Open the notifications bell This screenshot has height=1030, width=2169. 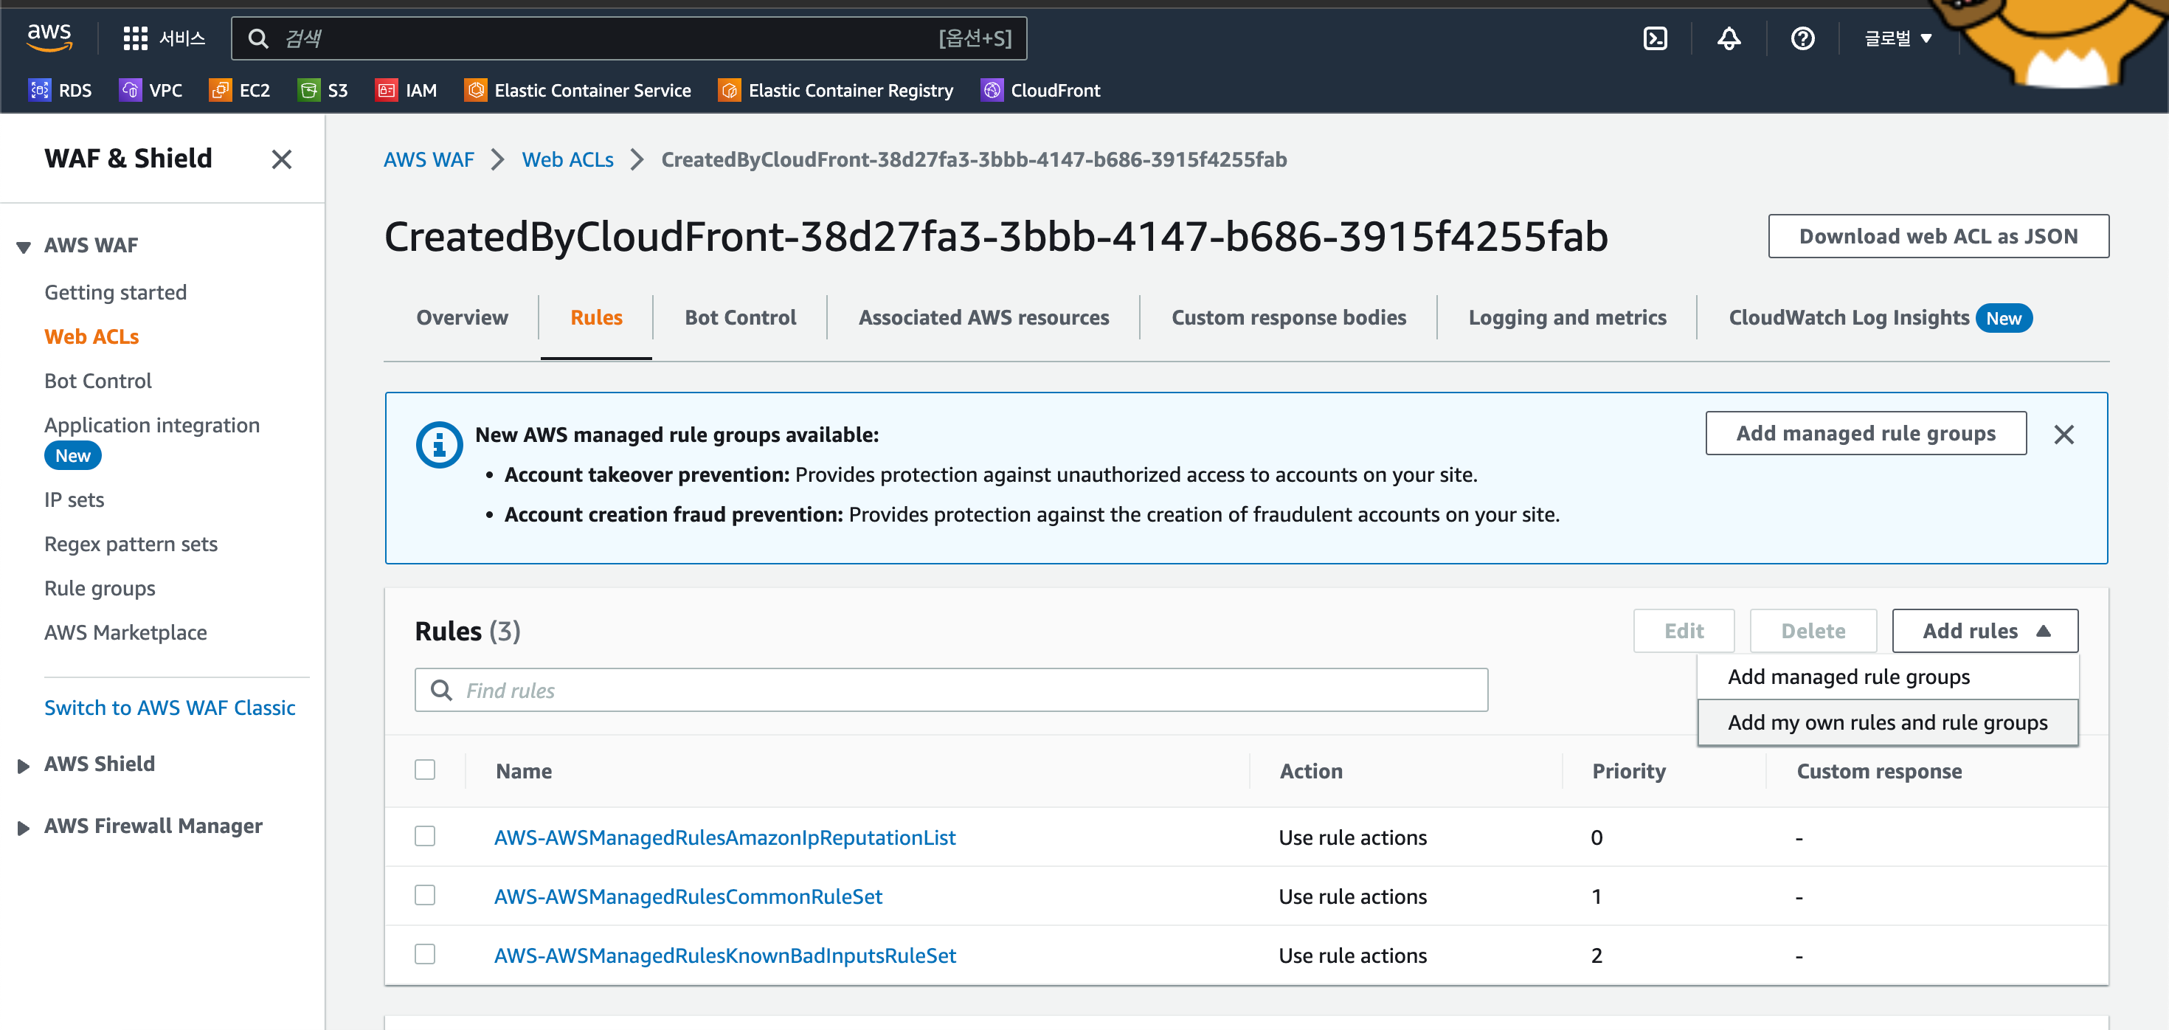1729,39
